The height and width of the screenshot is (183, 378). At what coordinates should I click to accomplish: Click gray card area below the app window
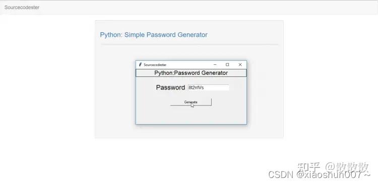[x=189, y=132]
